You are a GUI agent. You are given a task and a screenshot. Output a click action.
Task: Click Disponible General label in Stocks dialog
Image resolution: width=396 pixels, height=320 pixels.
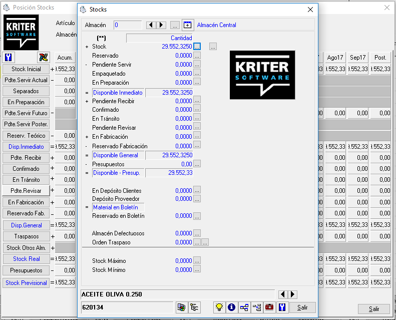point(118,155)
